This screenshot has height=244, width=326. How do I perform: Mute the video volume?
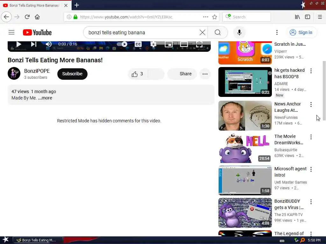(x=48, y=44)
